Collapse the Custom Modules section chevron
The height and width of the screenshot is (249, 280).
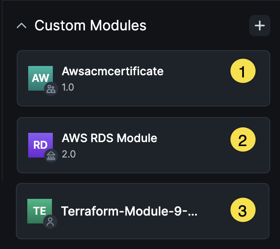22,26
